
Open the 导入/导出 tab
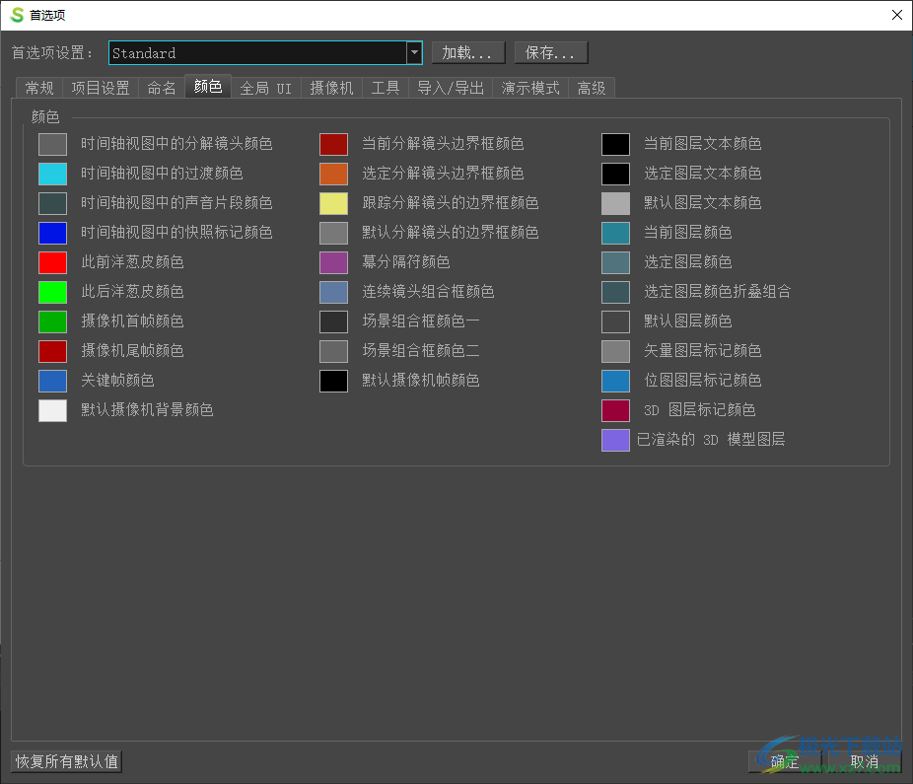click(451, 88)
